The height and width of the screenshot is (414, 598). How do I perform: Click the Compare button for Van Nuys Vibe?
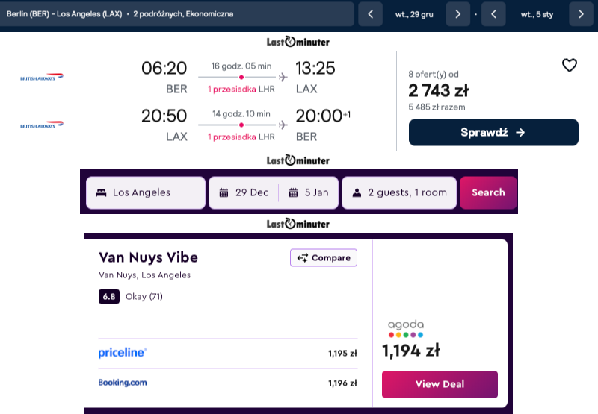tap(324, 257)
